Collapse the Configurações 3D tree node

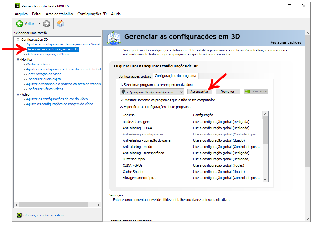18,40
